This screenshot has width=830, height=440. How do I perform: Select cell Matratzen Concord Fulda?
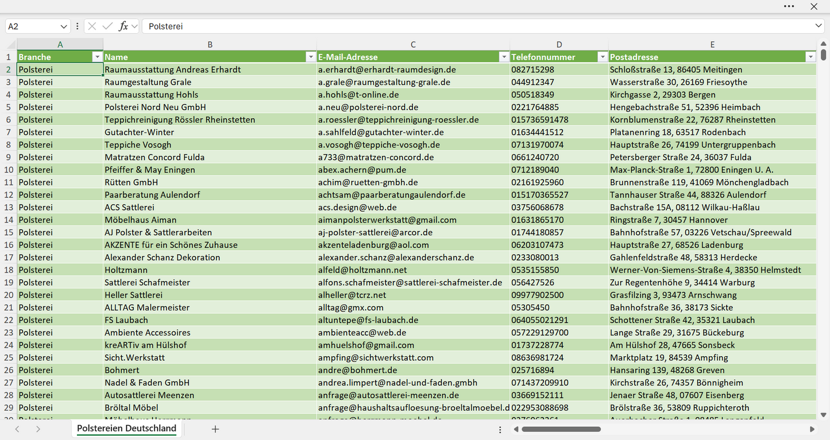210,157
